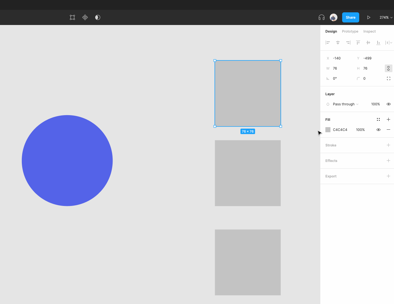Toggle fill visibility eye icon

379,130
